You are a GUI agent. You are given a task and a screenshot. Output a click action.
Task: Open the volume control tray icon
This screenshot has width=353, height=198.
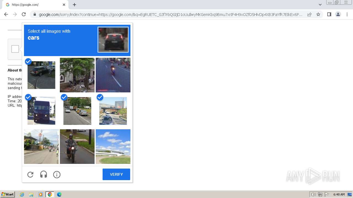314,194
